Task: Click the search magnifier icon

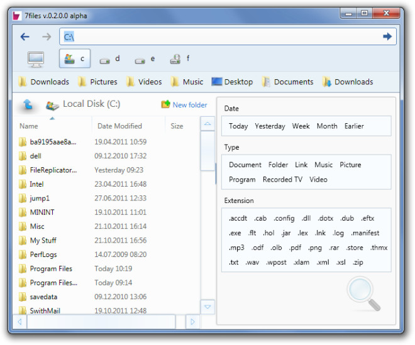Action: pos(364,293)
